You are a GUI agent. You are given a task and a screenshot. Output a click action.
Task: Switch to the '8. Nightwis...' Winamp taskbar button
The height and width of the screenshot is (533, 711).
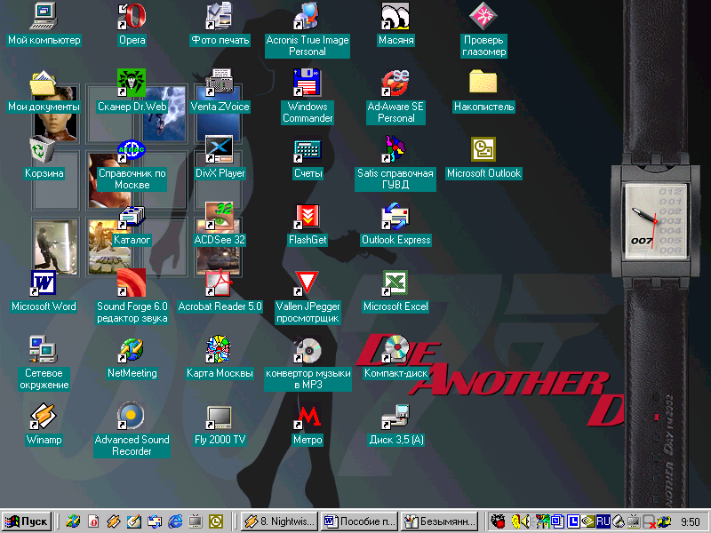click(279, 521)
